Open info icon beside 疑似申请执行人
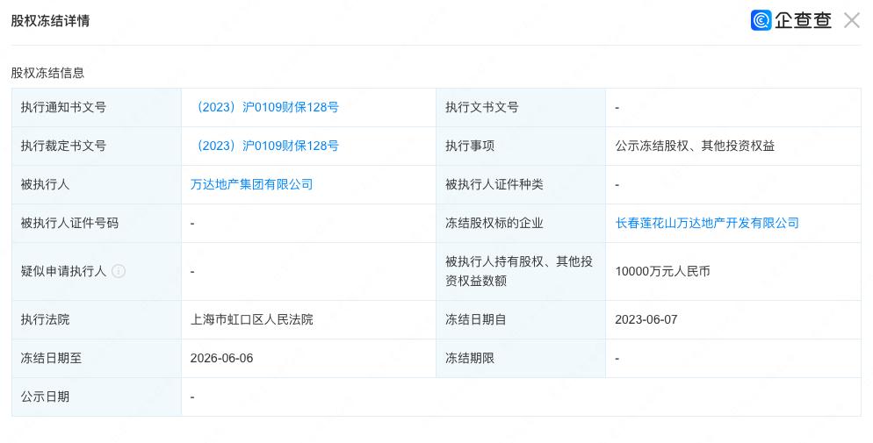The height and width of the screenshot is (443, 873). coord(118,271)
